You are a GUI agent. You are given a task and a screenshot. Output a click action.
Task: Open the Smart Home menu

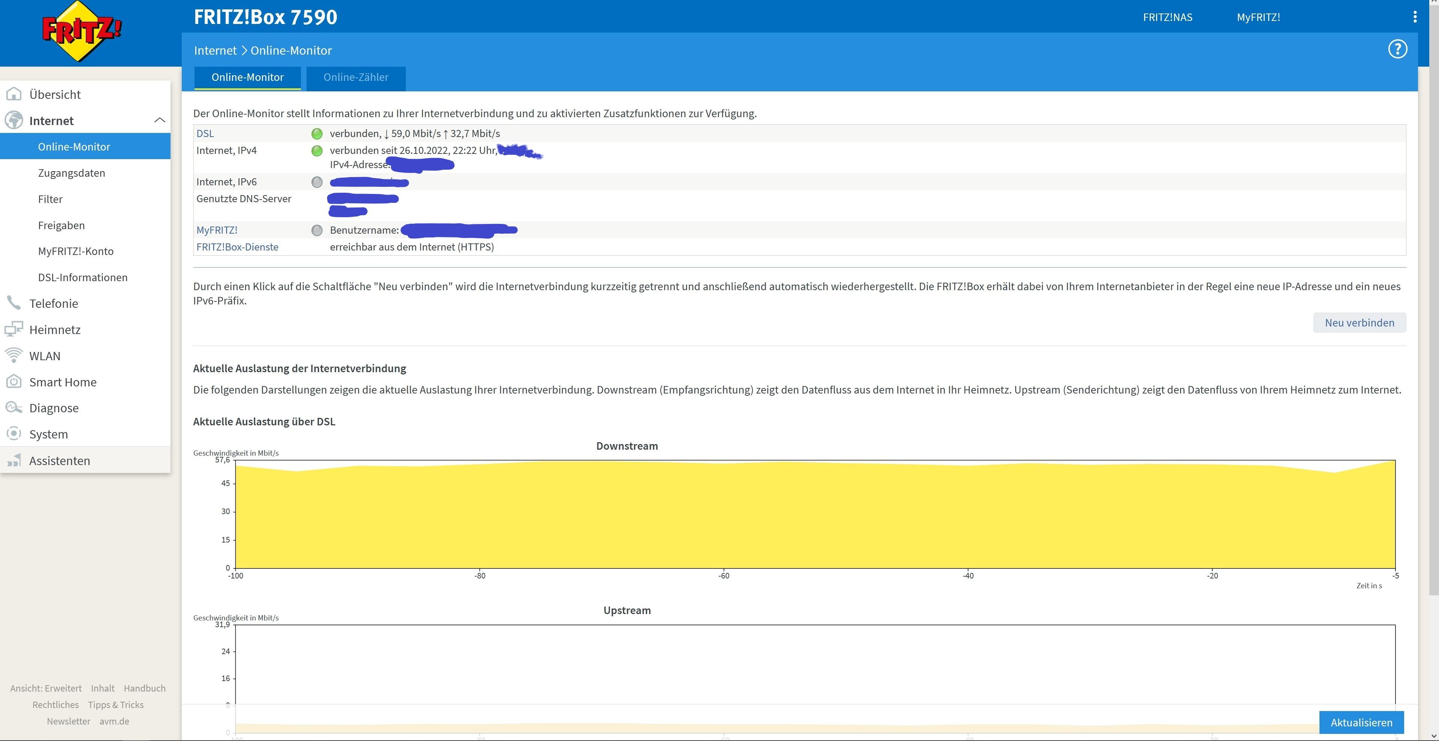click(63, 382)
